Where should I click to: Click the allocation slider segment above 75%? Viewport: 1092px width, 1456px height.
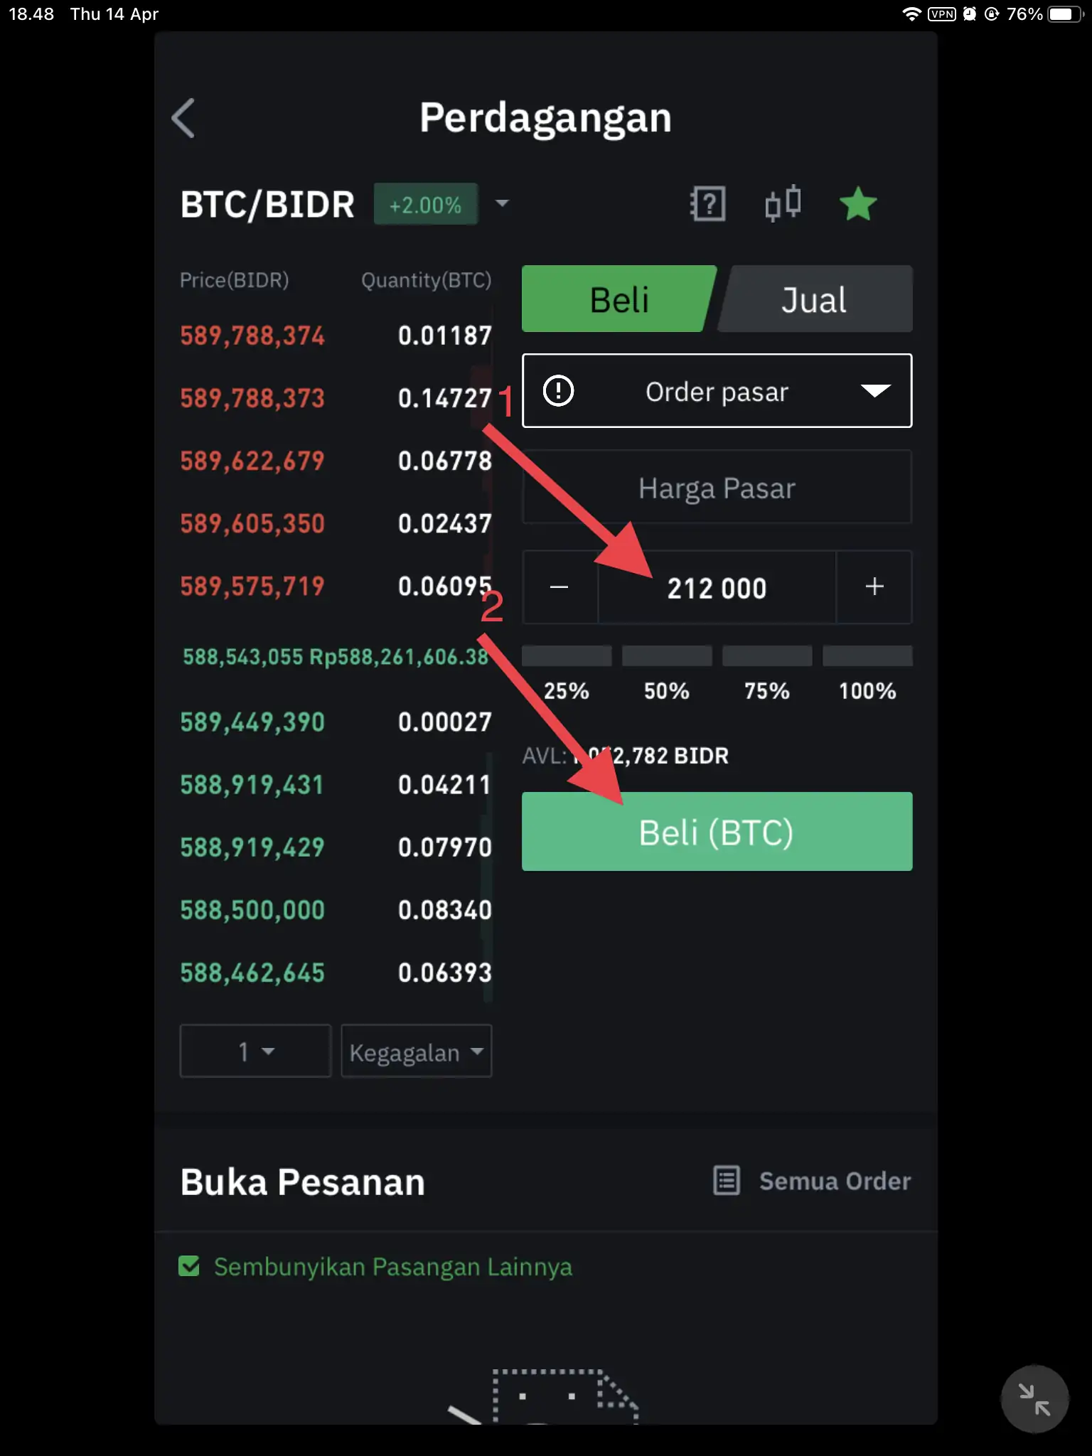click(766, 655)
